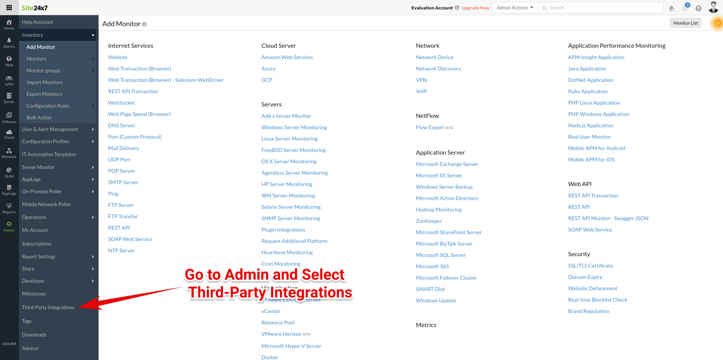The width and height of the screenshot is (723, 360).
Task: Select SSL/TLS Certificate monitor
Action: click(x=590, y=266)
